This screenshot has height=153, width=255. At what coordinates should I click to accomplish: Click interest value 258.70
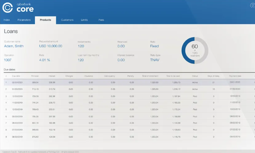click(52, 103)
